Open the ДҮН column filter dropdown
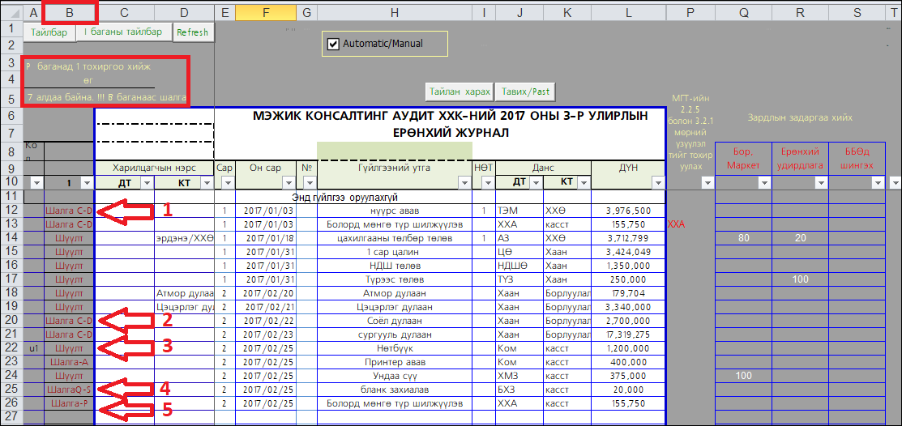 point(657,183)
